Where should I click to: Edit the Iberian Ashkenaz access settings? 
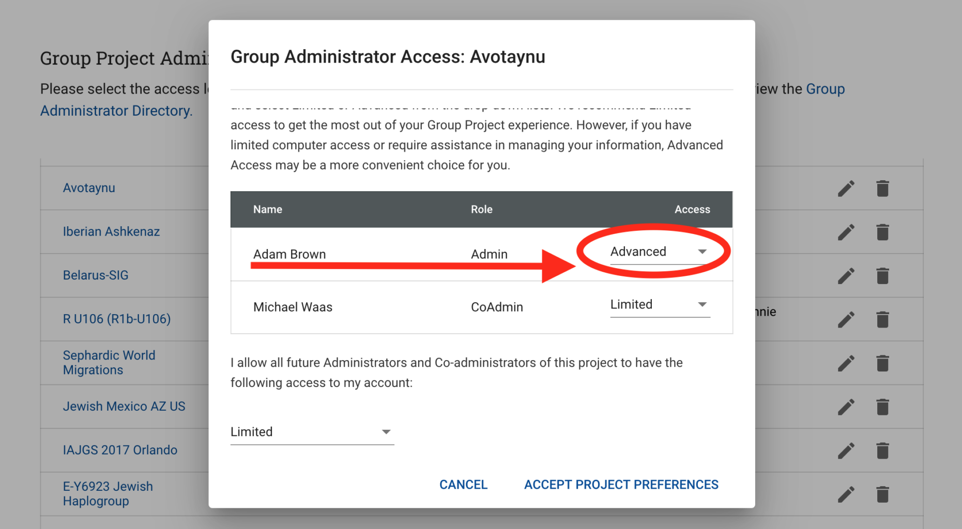(846, 232)
